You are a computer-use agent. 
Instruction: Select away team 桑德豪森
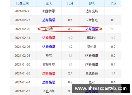(92, 73)
